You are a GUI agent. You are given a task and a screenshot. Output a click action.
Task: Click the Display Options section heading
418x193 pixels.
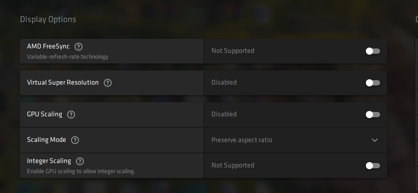coord(48,19)
